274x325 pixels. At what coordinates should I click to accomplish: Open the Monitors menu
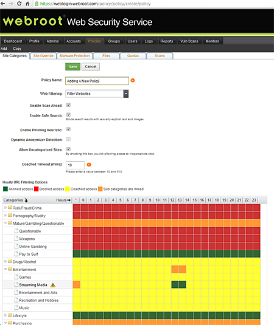click(x=212, y=41)
